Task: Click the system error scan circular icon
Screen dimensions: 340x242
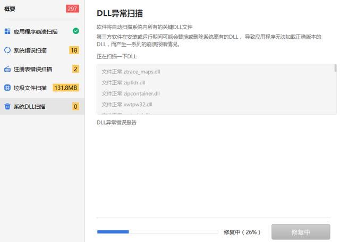Action: click(7, 50)
